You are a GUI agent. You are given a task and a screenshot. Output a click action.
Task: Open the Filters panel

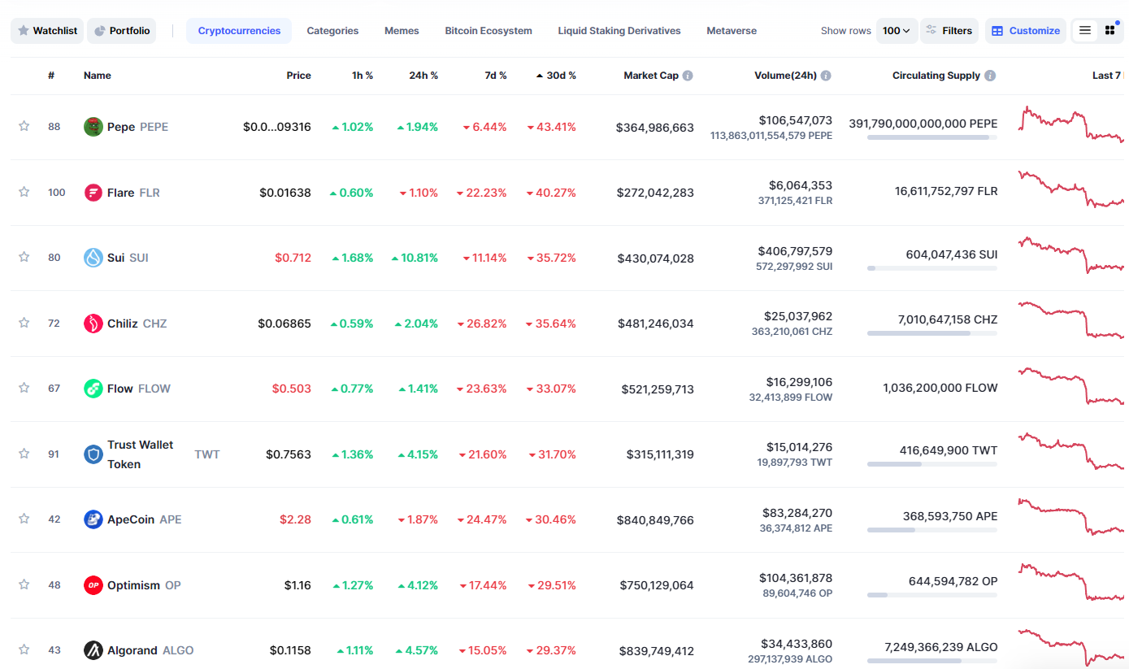point(949,31)
